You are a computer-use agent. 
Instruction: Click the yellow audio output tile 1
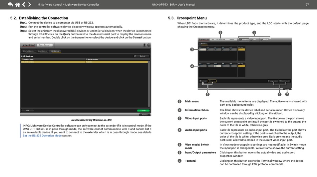coord(242,66)
